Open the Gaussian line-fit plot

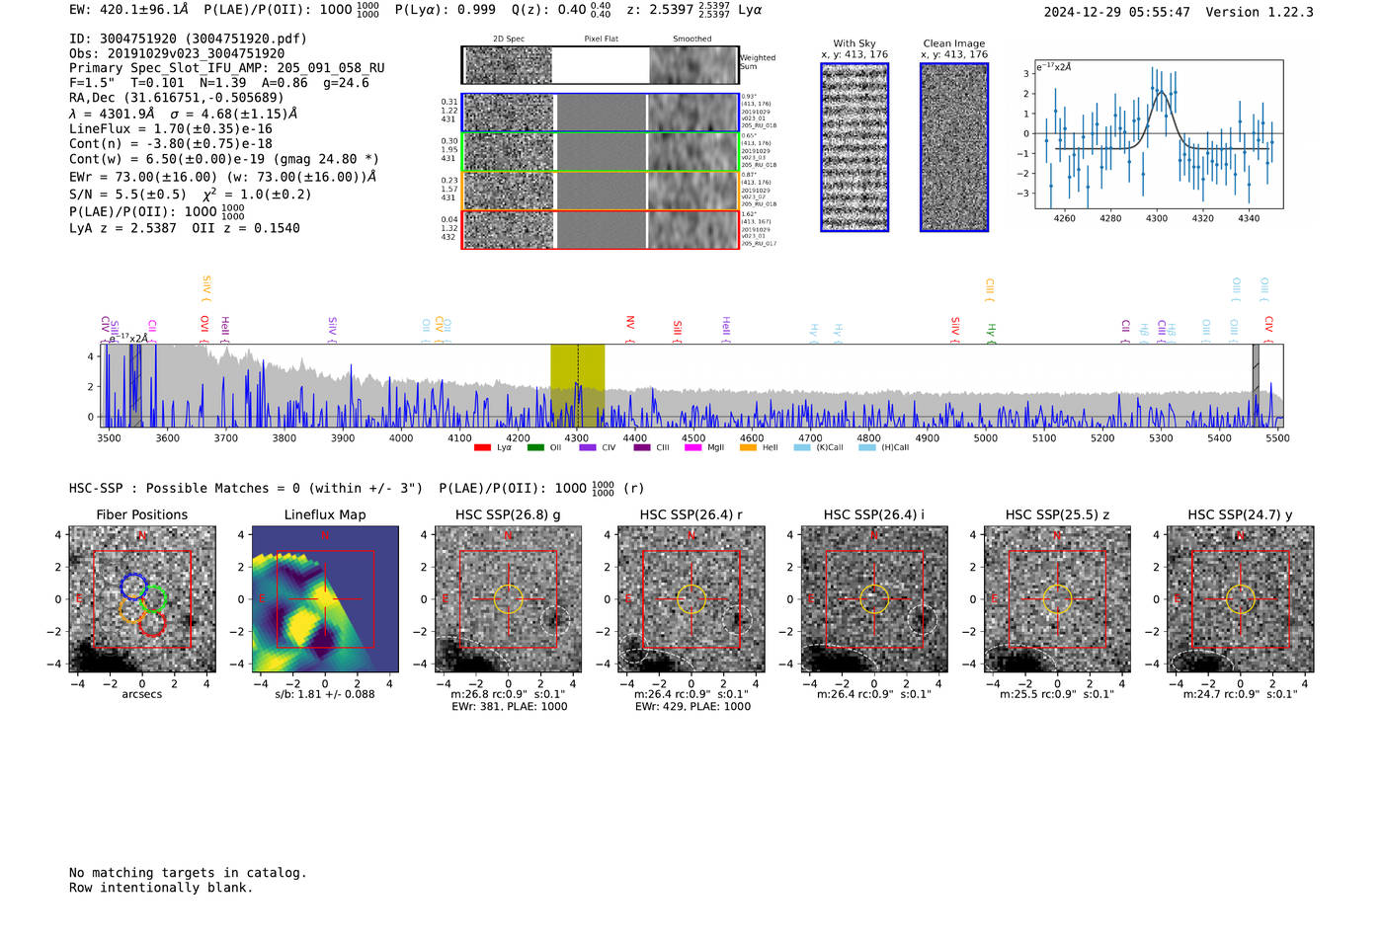[1158, 134]
